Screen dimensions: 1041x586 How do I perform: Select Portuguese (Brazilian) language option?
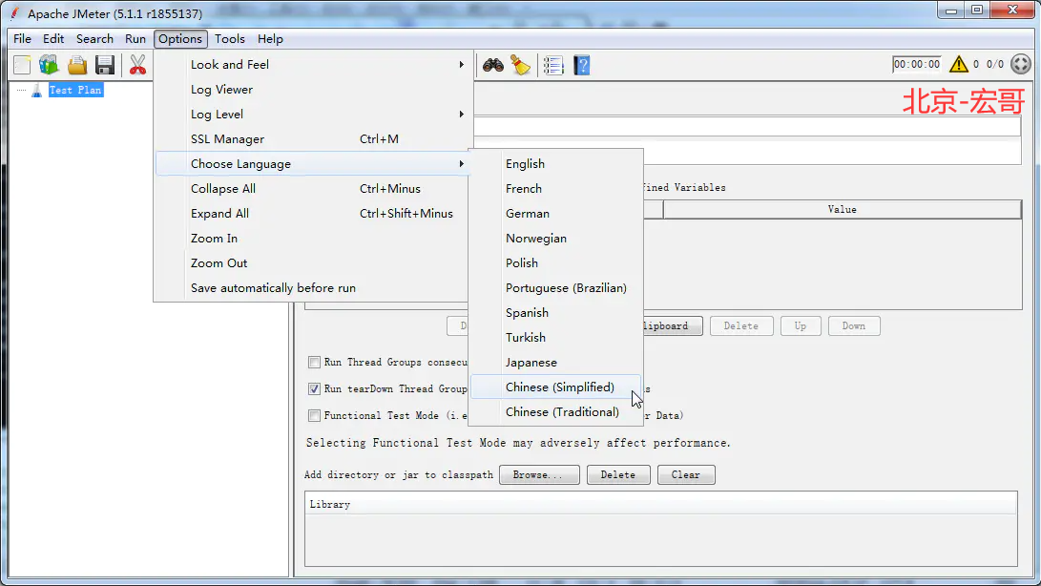click(555, 287)
